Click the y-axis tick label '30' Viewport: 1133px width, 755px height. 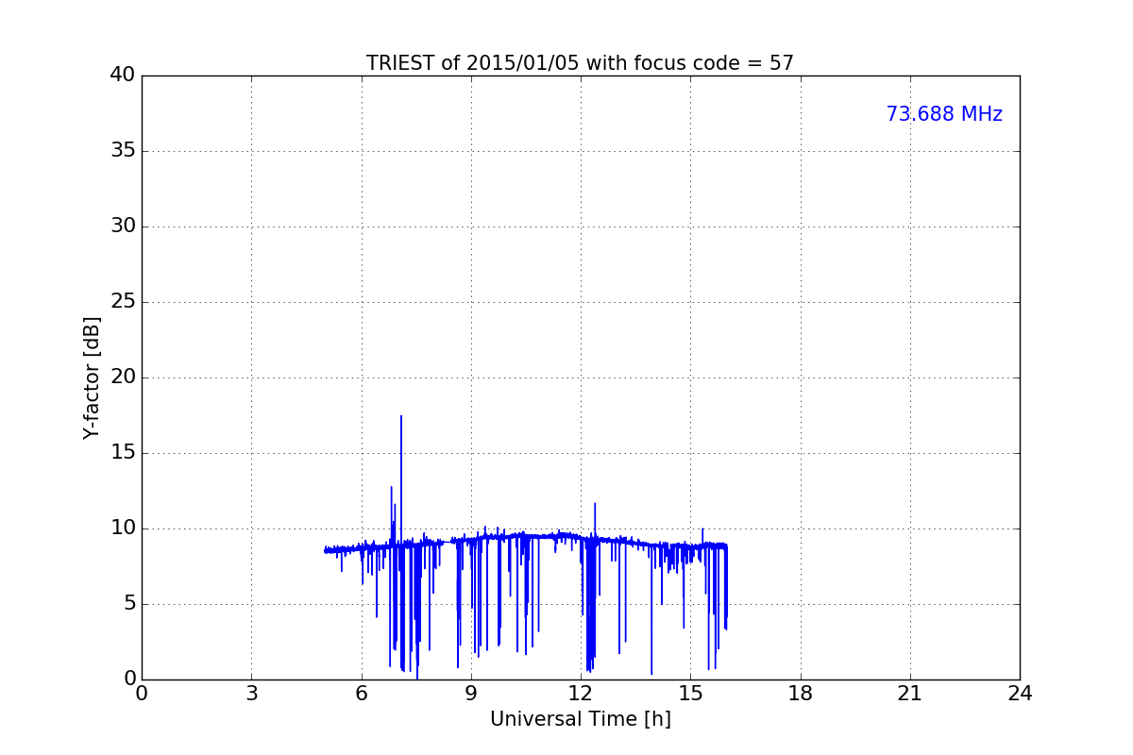point(123,226)
